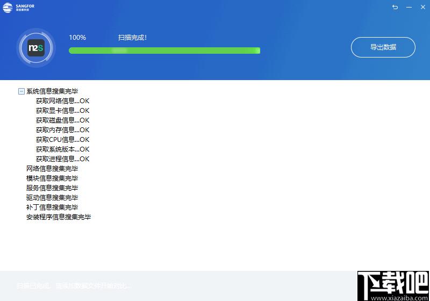This screenshot has width=430, height=301.
Task: Select 获取系统版本...OK entry
Action: click(62, 149)
